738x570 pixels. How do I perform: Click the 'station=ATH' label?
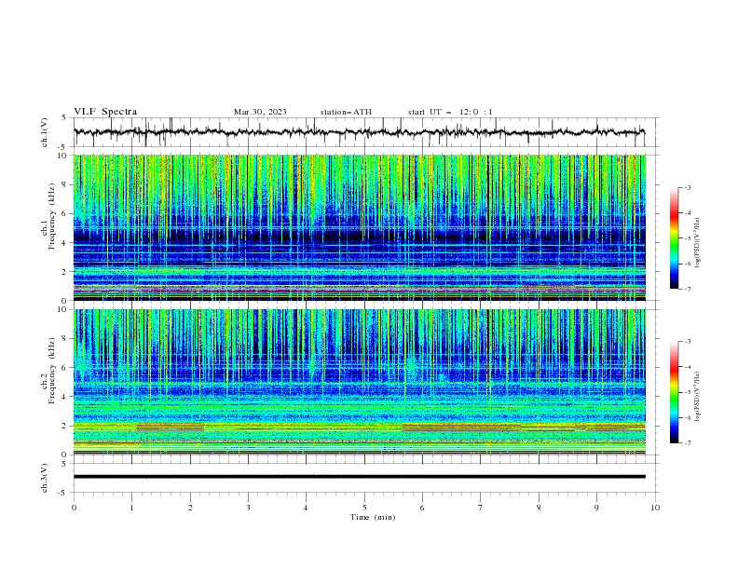coord(346,112)
